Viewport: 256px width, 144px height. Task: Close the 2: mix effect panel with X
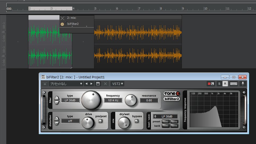[62, 18]
